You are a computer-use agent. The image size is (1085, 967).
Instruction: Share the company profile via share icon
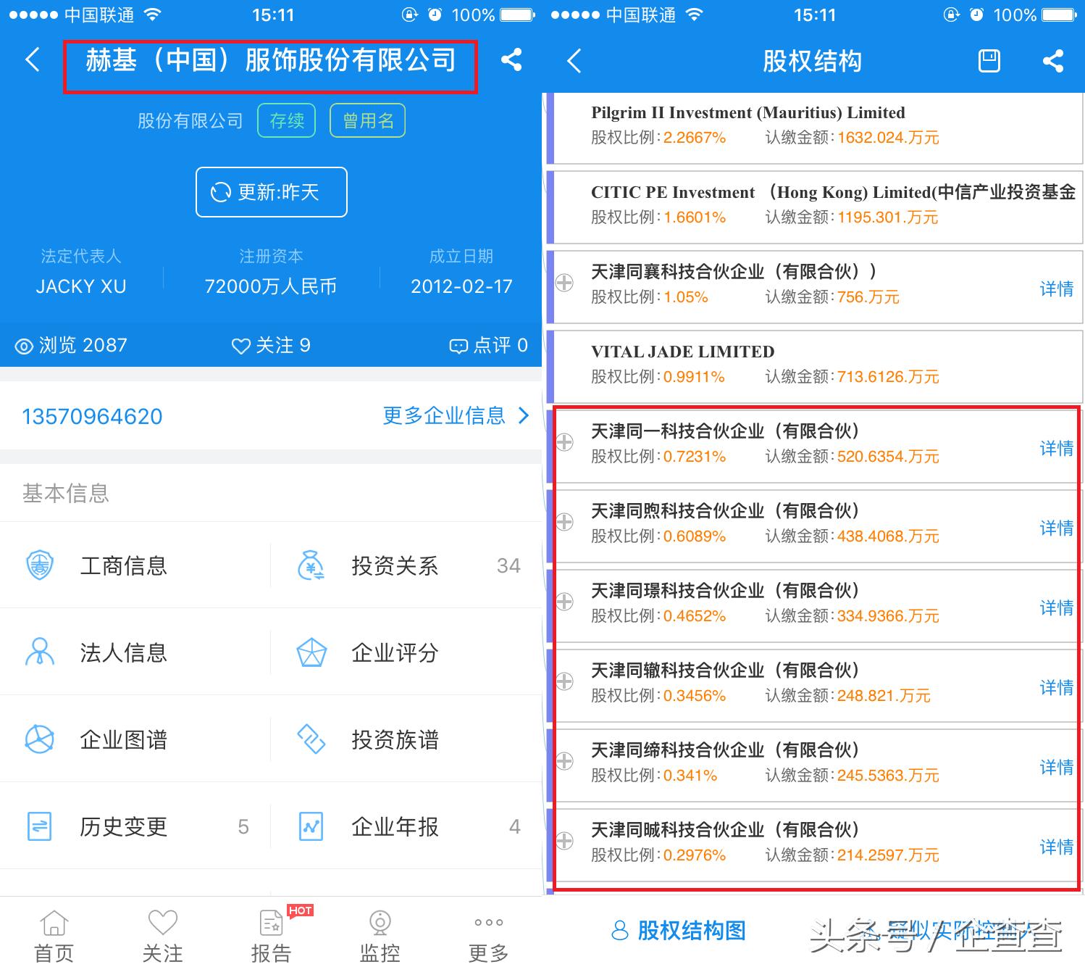pyautogui.click(x=512, y=61)
